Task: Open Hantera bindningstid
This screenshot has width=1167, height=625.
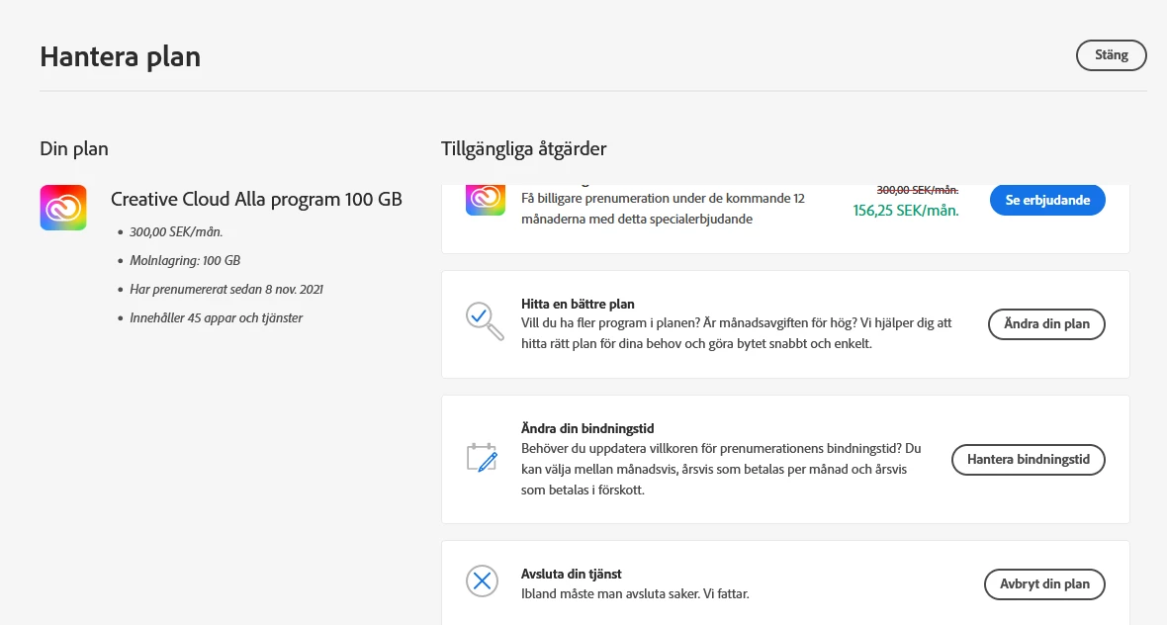Action: point(1028,459)
